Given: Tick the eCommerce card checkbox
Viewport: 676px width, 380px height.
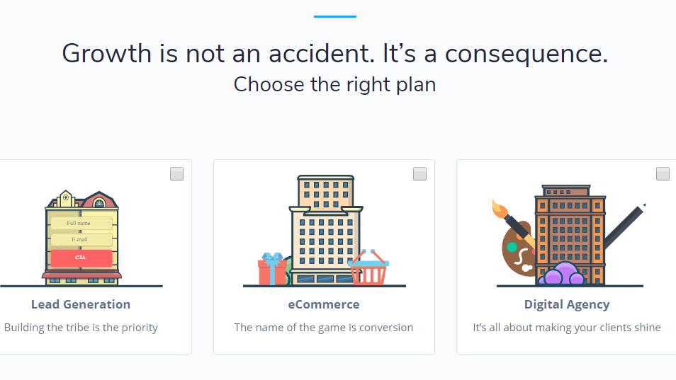Looking at the screenshot, I should point(420,174).
